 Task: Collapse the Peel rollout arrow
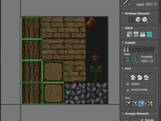tap(123, 68)
